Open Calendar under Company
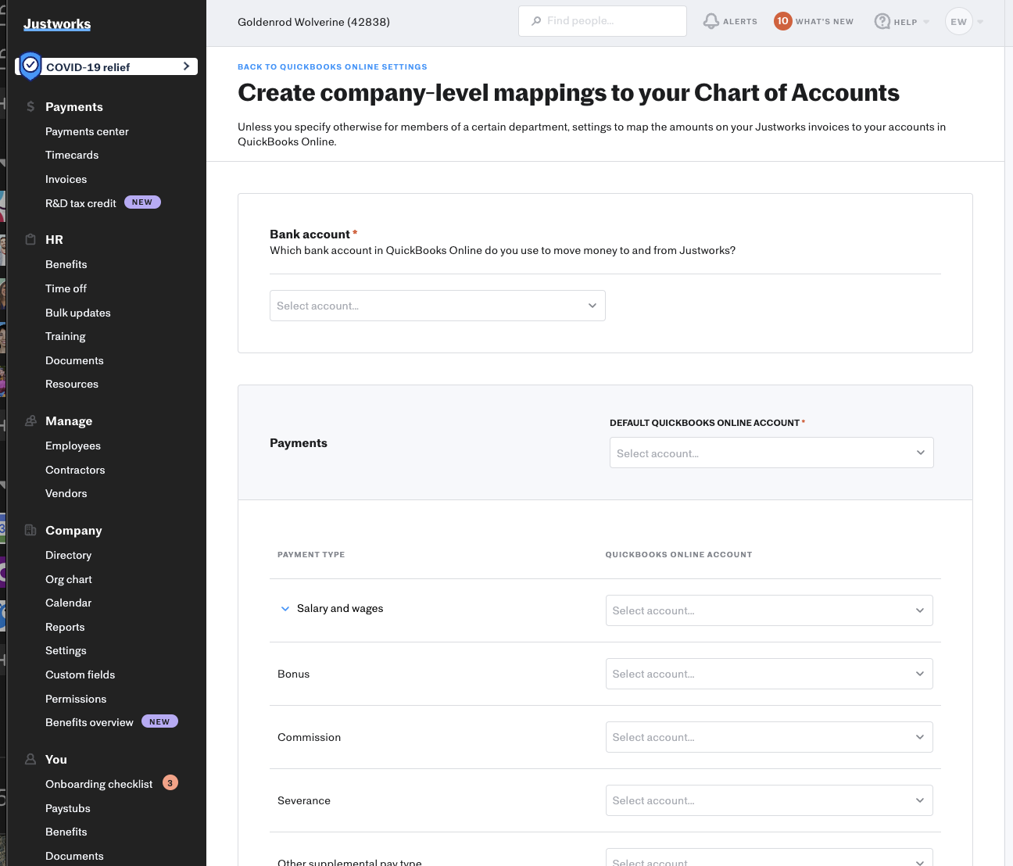 tap(68, 603)
